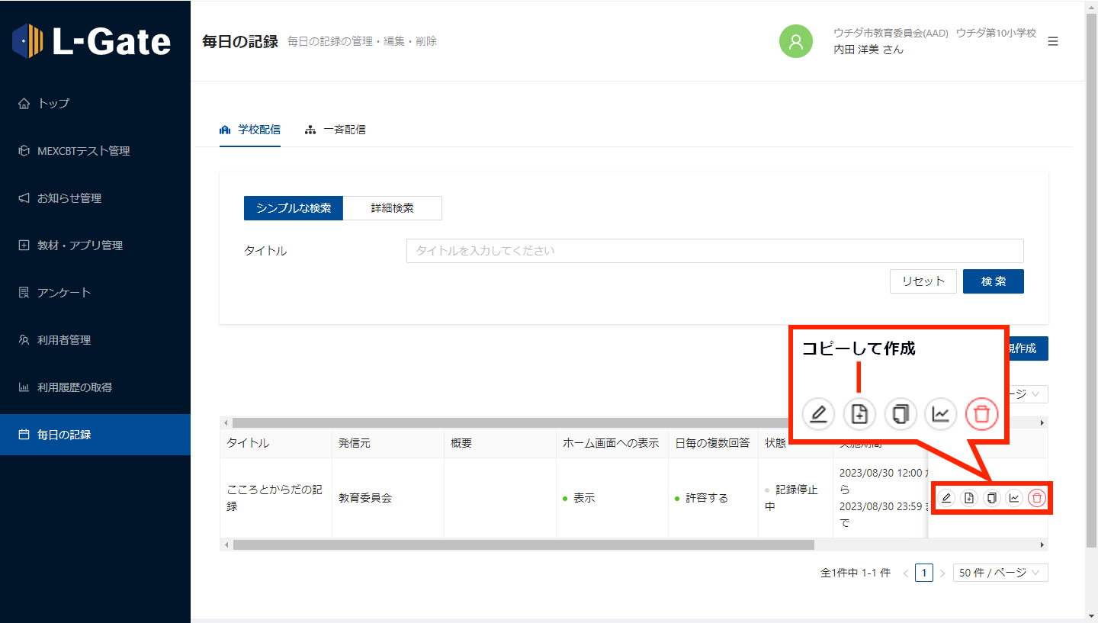Viewport: 1098px width, 623px height.
Task: Click the green user avatar icon
Action: pyautogui.click(x=795, y=41)
